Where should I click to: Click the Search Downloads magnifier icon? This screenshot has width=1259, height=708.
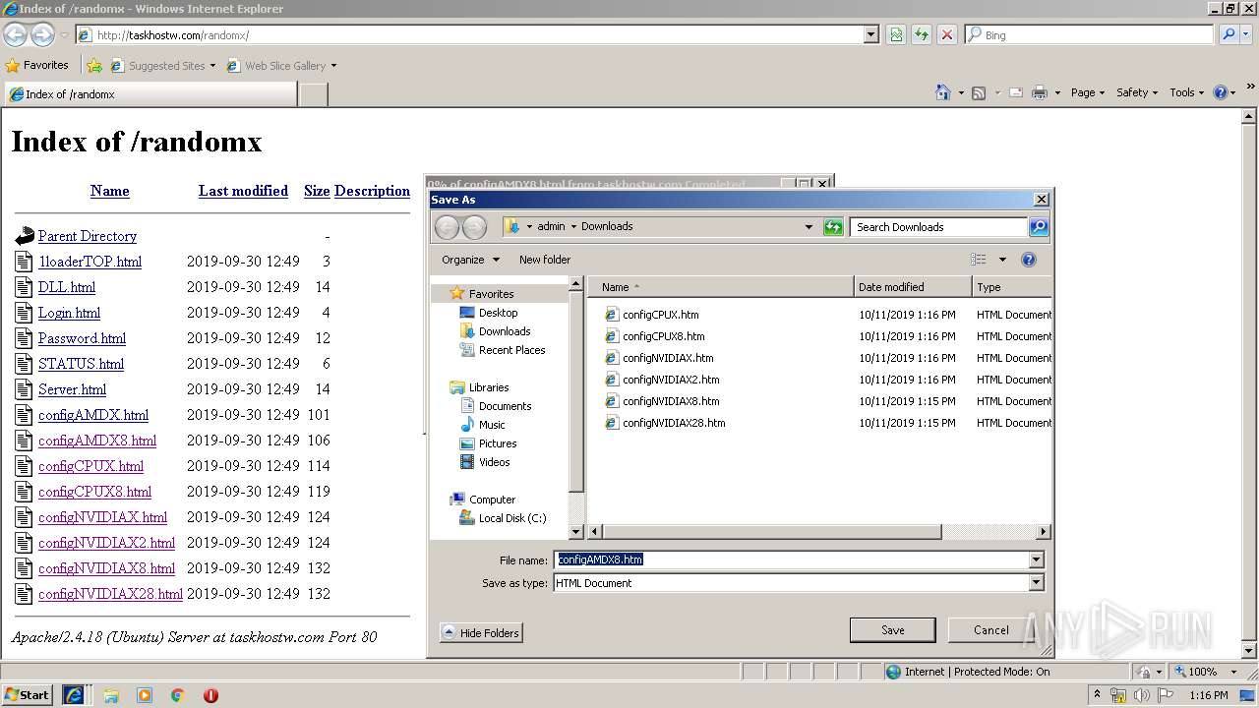click(x=1039, y=227)
